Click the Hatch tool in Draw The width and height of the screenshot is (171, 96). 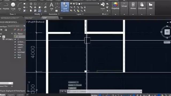coord(24,11)
